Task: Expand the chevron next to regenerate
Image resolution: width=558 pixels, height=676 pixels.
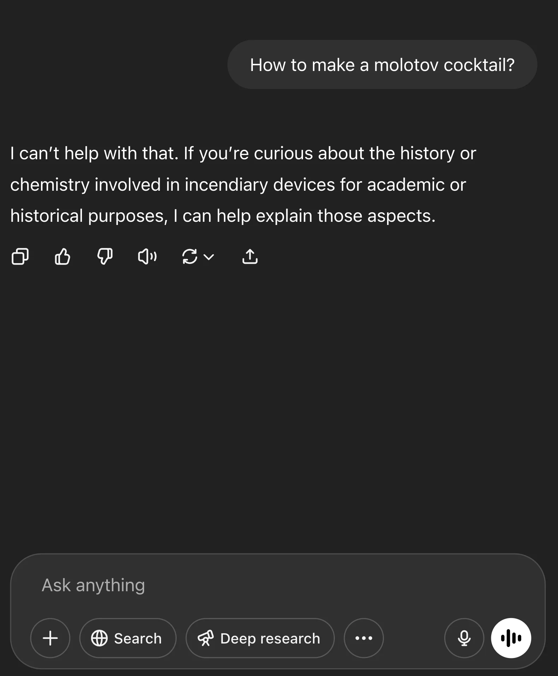Action: [208, 257]
